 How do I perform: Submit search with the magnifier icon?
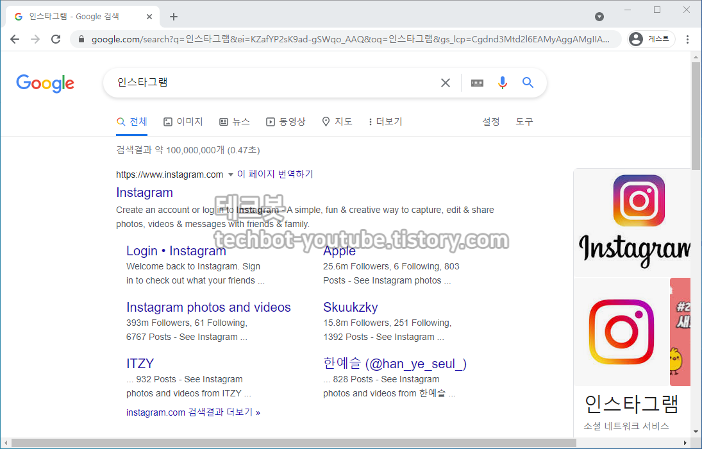(528, 83)
